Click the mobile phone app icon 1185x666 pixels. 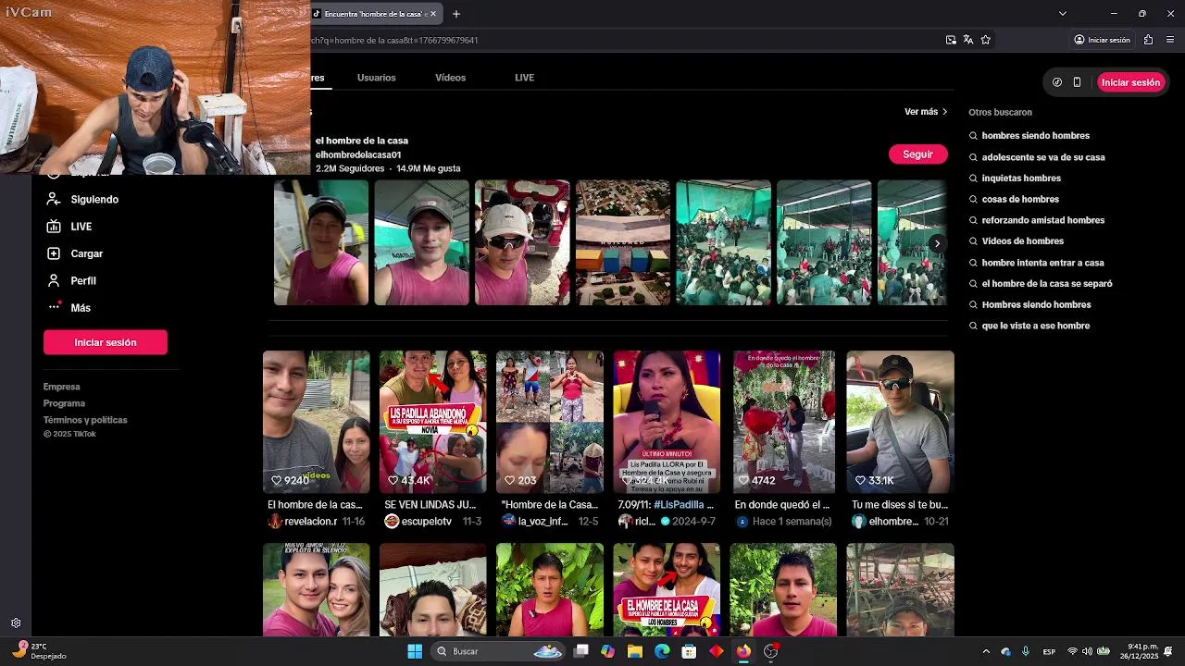coord(1077,82)
